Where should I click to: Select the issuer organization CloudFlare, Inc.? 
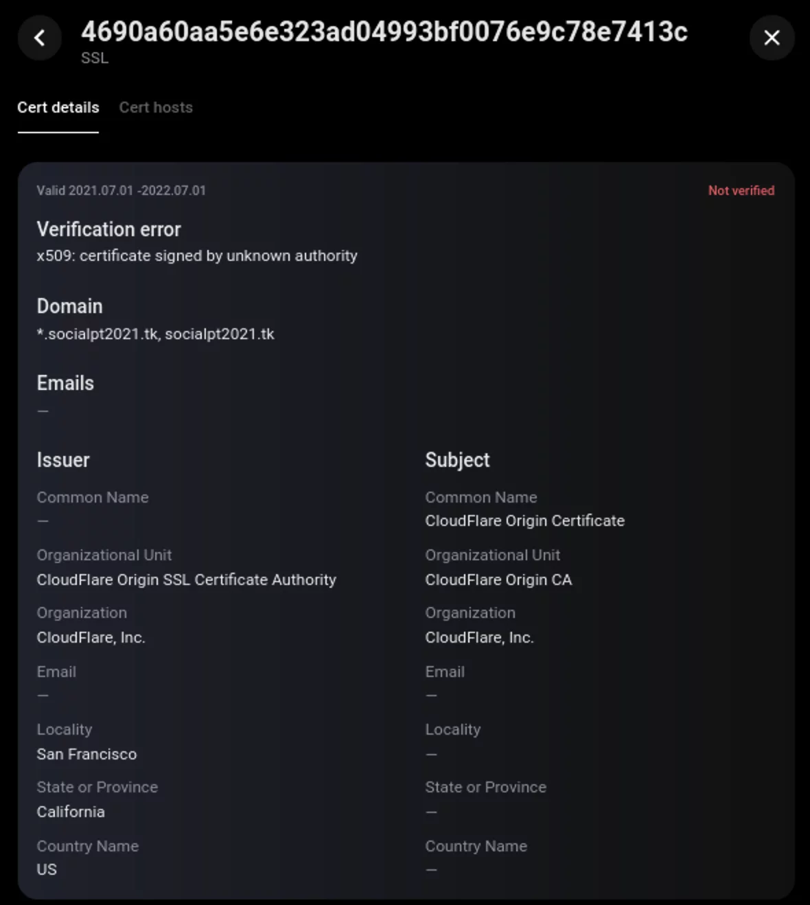(91, 637)
